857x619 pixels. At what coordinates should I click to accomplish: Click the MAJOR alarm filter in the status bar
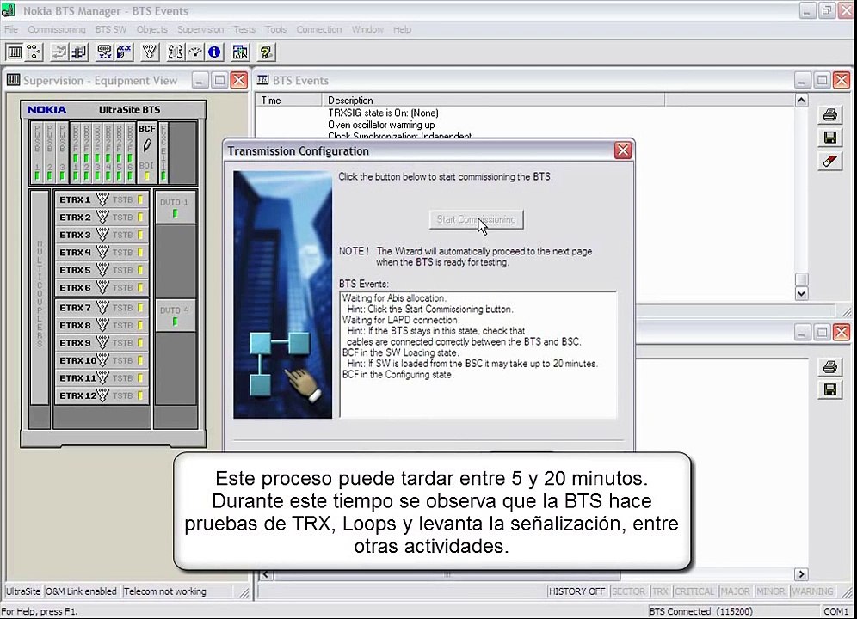(x=735, y=591)
